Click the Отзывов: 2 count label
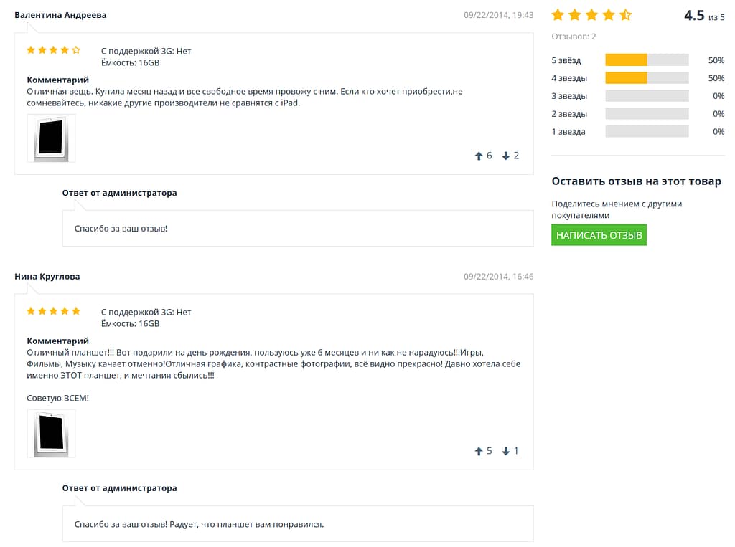 point(574,37)
